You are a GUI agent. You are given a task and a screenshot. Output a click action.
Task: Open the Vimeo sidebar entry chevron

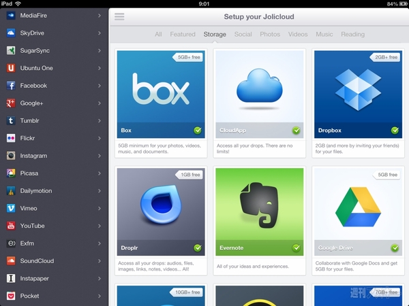click(x=100, y=209)
